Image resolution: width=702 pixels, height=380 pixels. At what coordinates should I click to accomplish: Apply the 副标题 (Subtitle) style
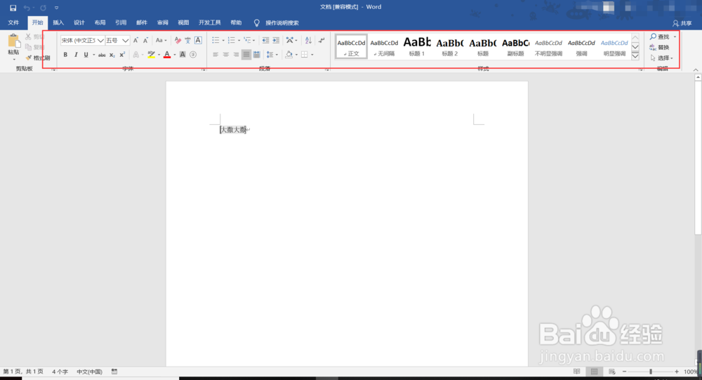tap(515, 46)
